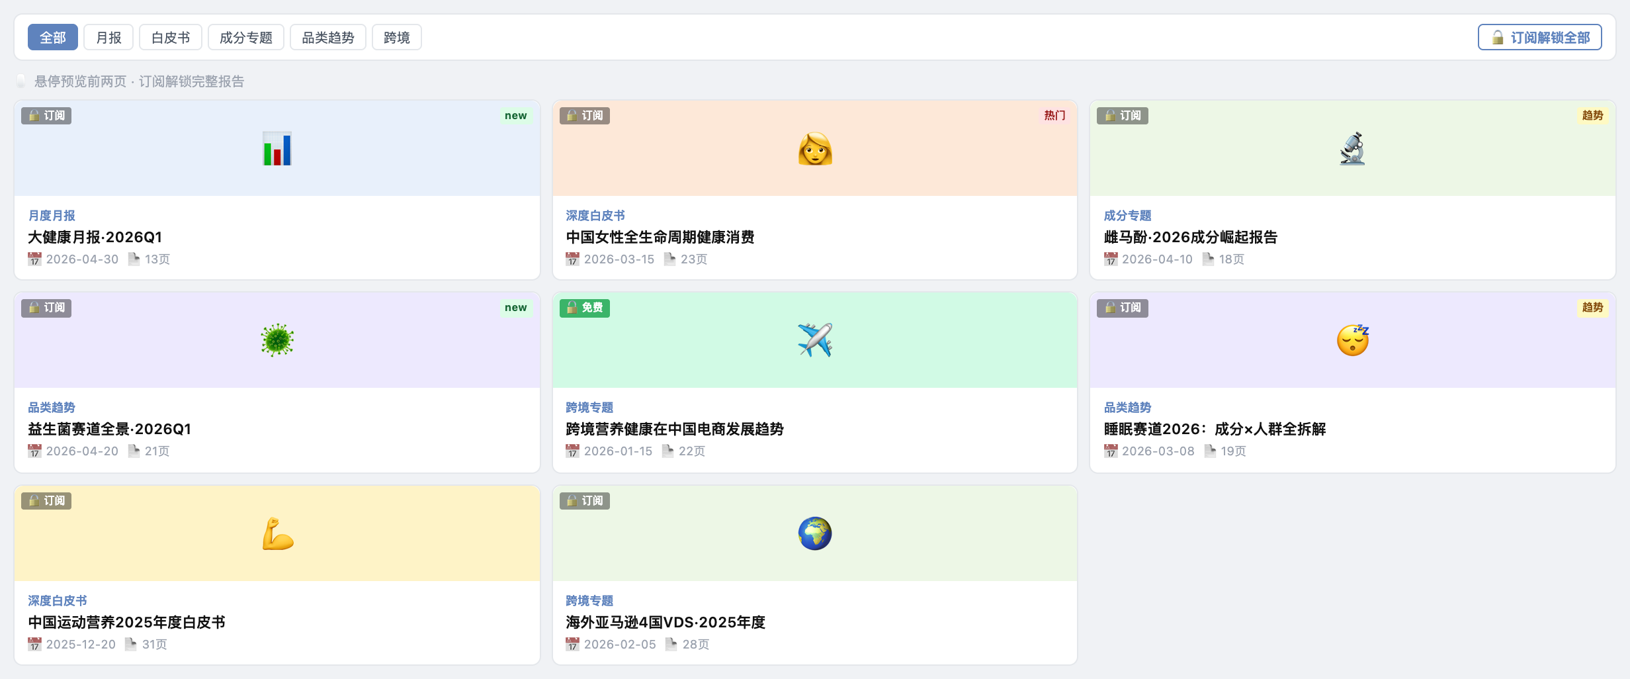Screen dimensions: 1630x679
Task: Select the 全部 filter tab
Action: pos(53,38)
